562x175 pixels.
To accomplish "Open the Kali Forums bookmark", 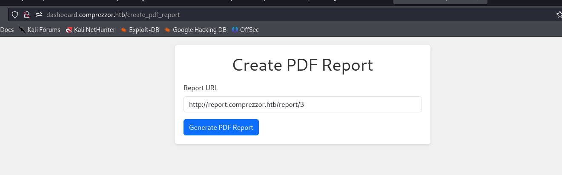I will 40,30.
